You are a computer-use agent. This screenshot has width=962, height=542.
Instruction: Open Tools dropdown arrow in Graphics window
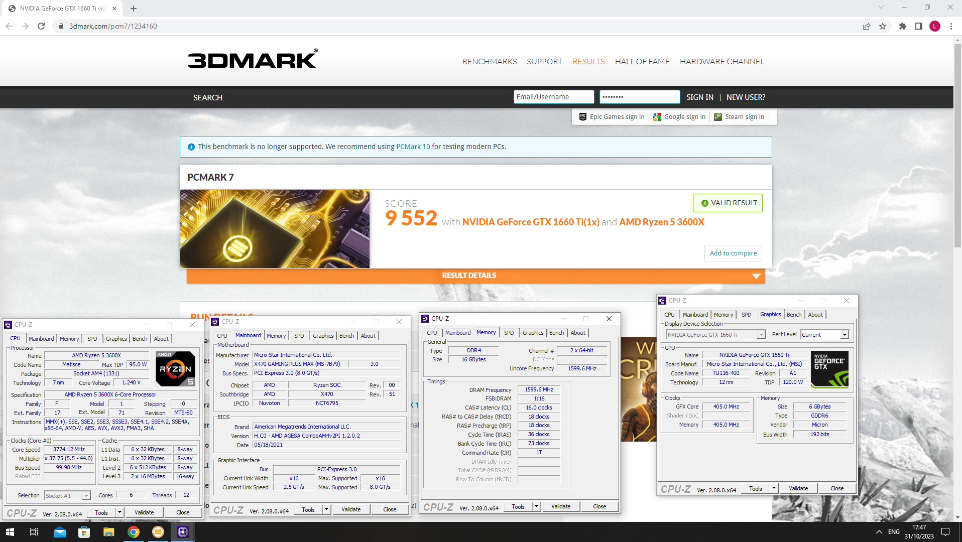pyautogui.click(x=774, y=488)
